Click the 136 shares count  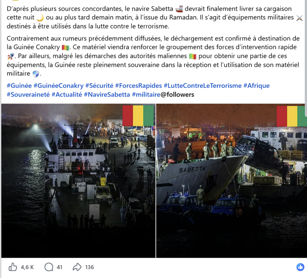point(90,267)
